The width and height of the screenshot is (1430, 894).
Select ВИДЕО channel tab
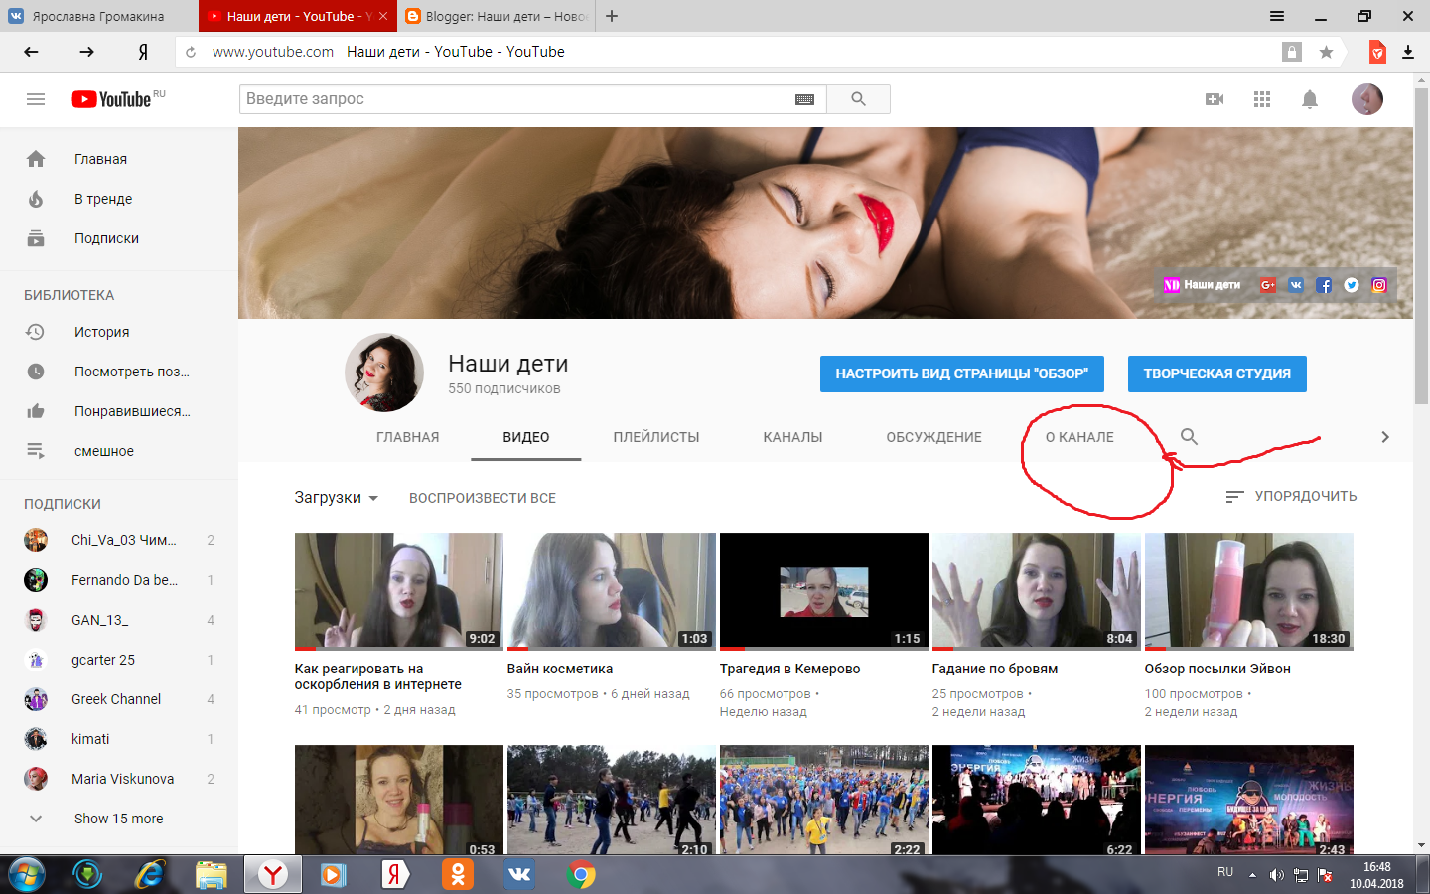tap(526, 437)
